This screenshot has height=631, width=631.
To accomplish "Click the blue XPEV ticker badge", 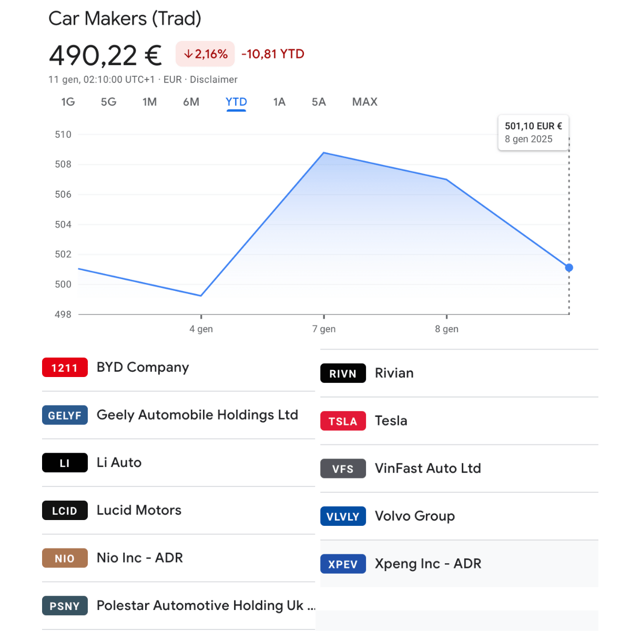I will [343, 564].
